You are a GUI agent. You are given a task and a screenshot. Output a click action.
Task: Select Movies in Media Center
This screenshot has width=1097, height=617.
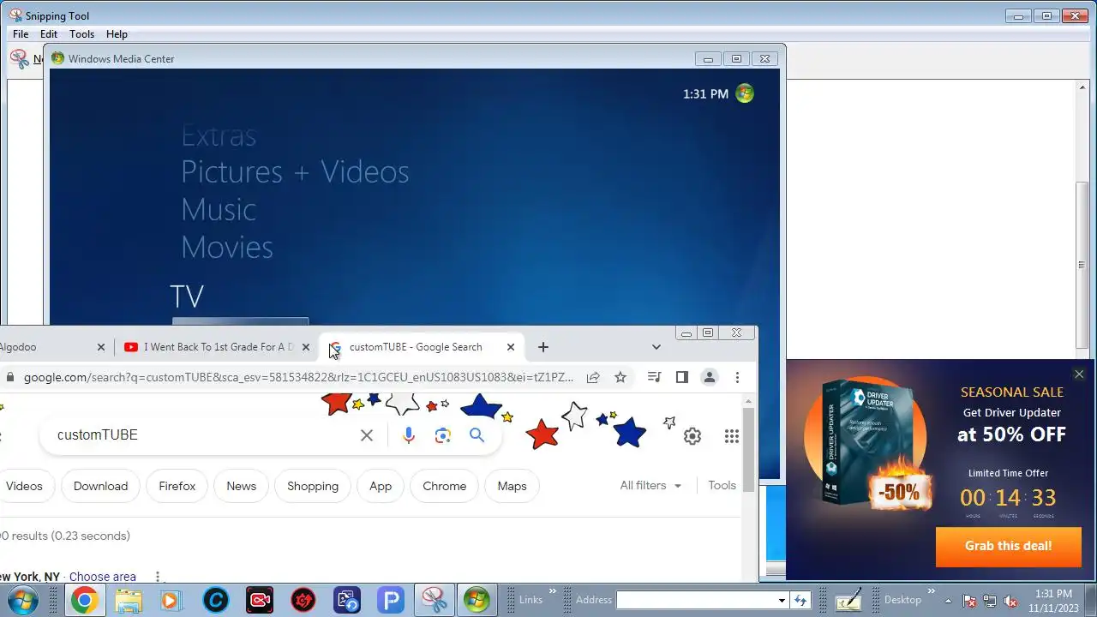pyautogui.click(x=227, y=248)
